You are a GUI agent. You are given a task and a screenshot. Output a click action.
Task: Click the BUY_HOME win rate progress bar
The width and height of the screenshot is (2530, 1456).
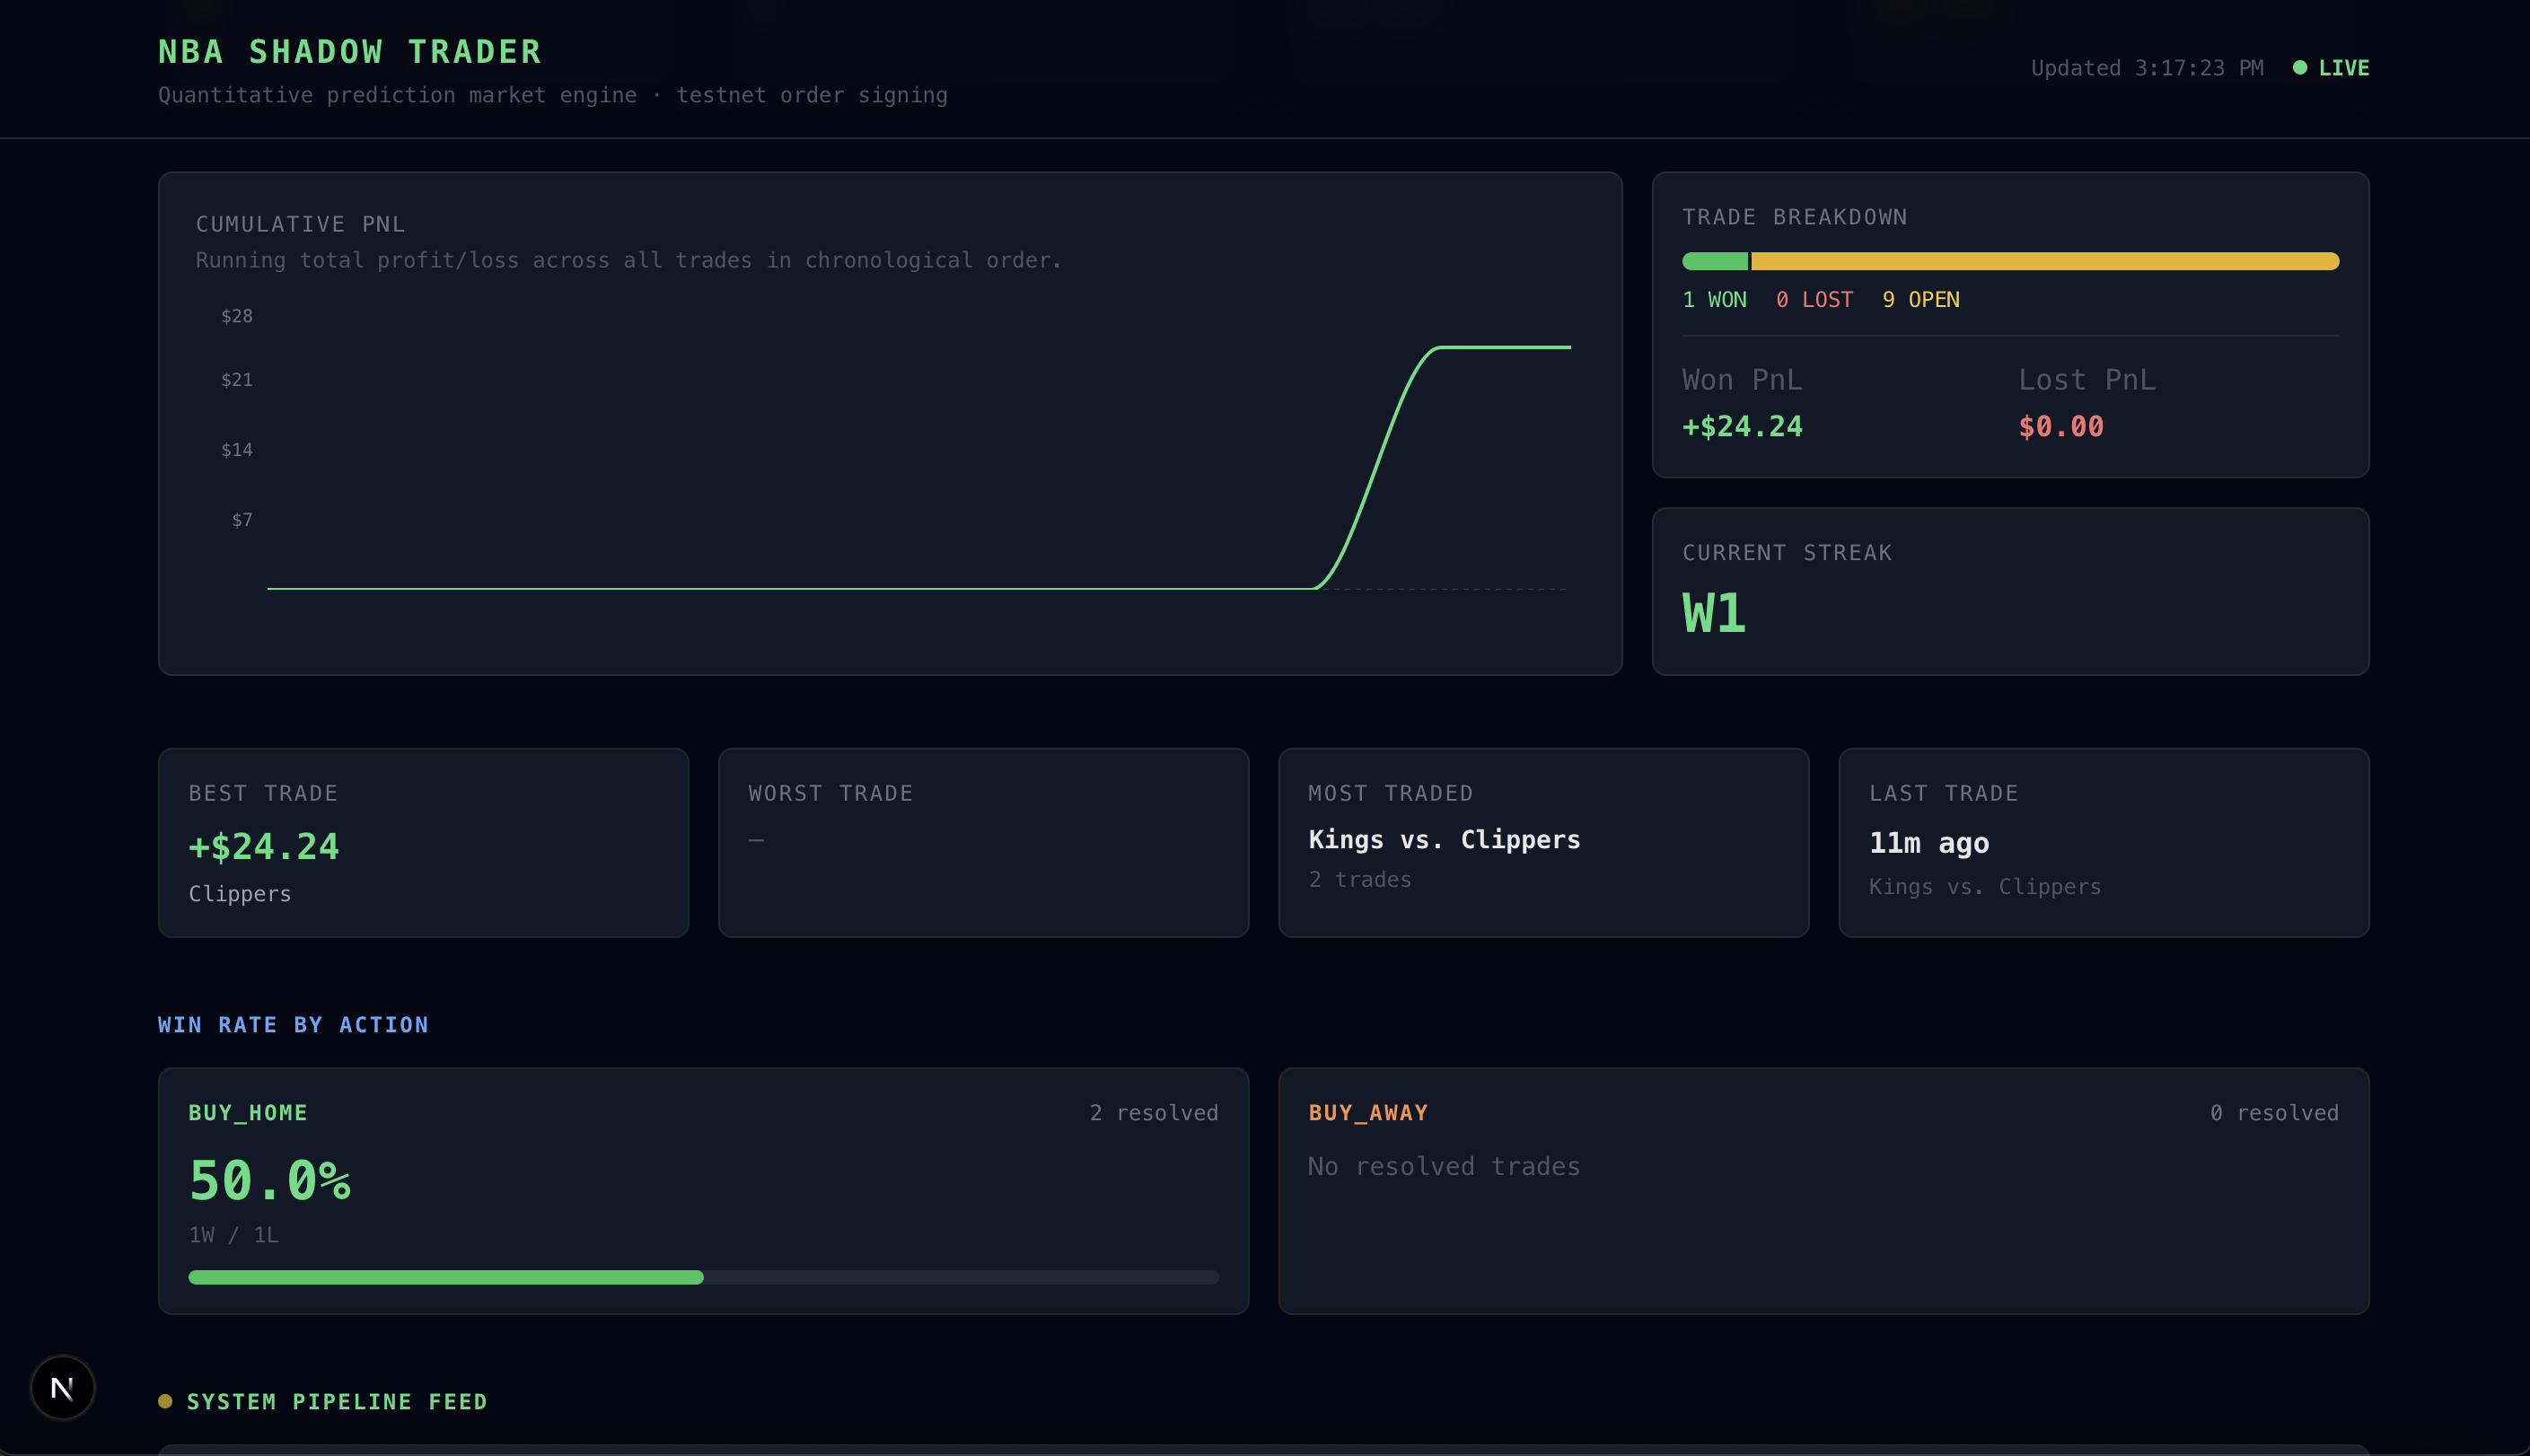click(x=702, y=1277)
